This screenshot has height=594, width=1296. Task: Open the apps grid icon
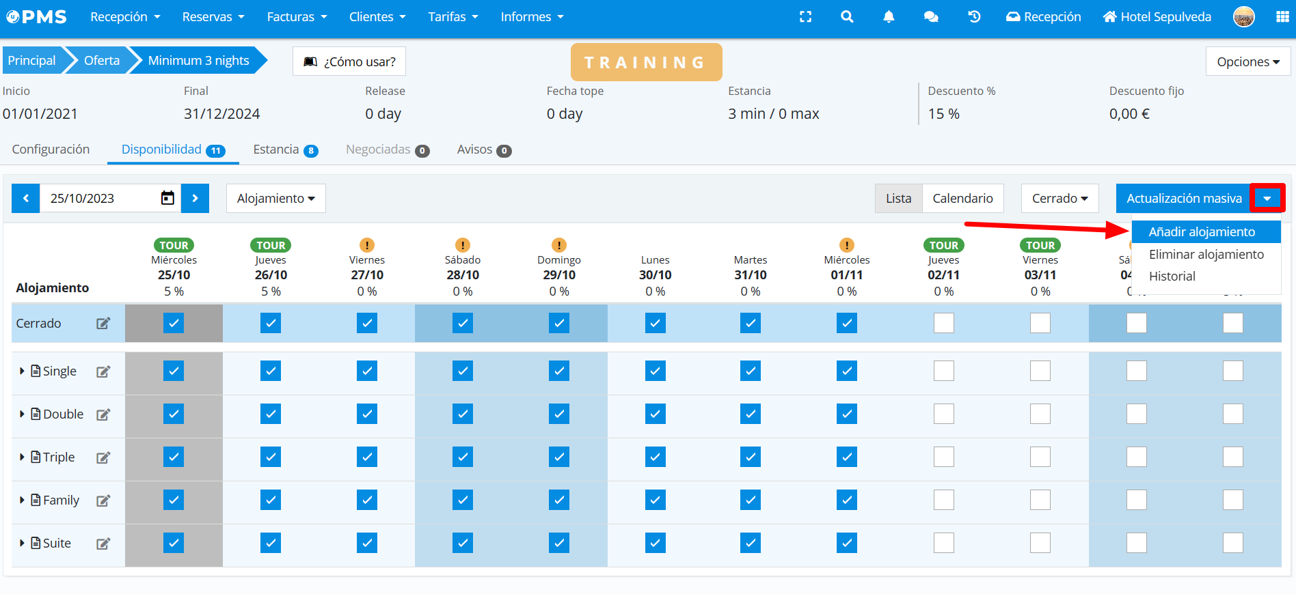(x=1282, y=17)
